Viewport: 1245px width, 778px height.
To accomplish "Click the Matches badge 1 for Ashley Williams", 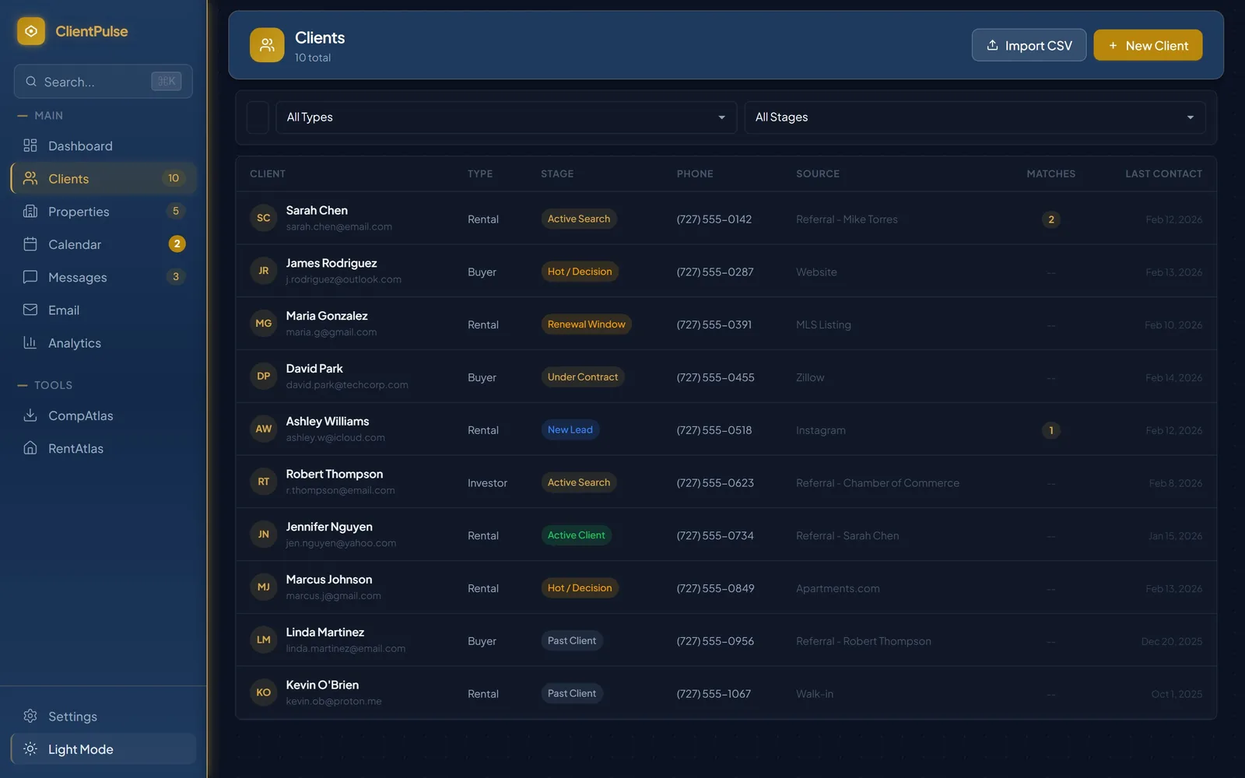I will 1050,430.
